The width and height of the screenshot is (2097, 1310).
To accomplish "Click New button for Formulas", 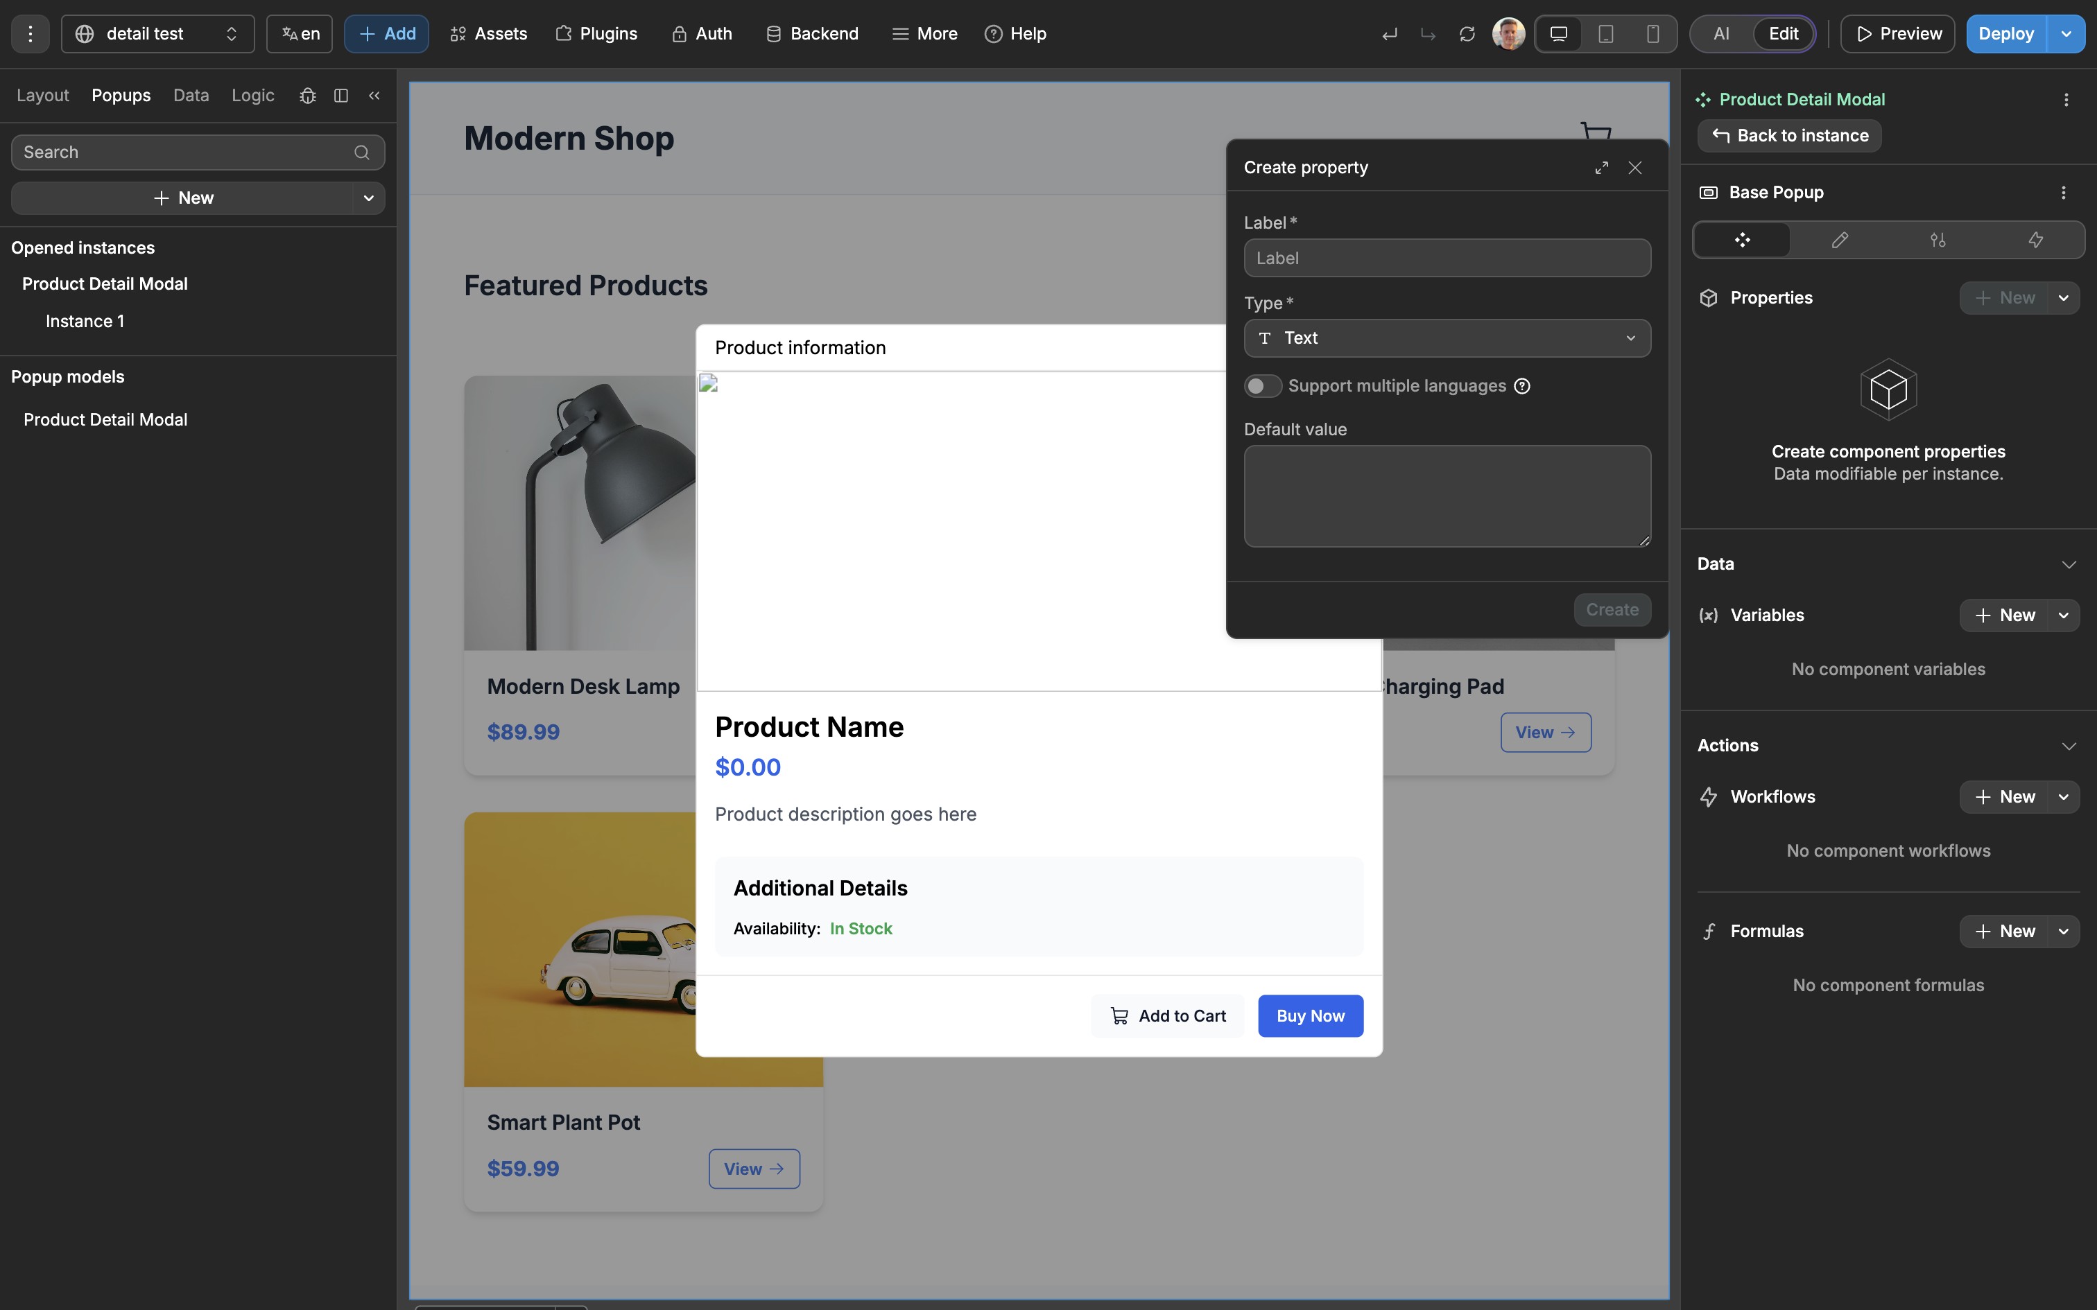I will pos(2004,932).
